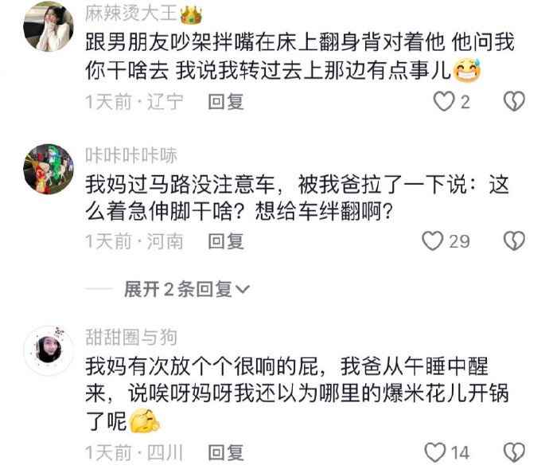Click the crown badge next to 麻辣烫大王

(x=191, y=14)
